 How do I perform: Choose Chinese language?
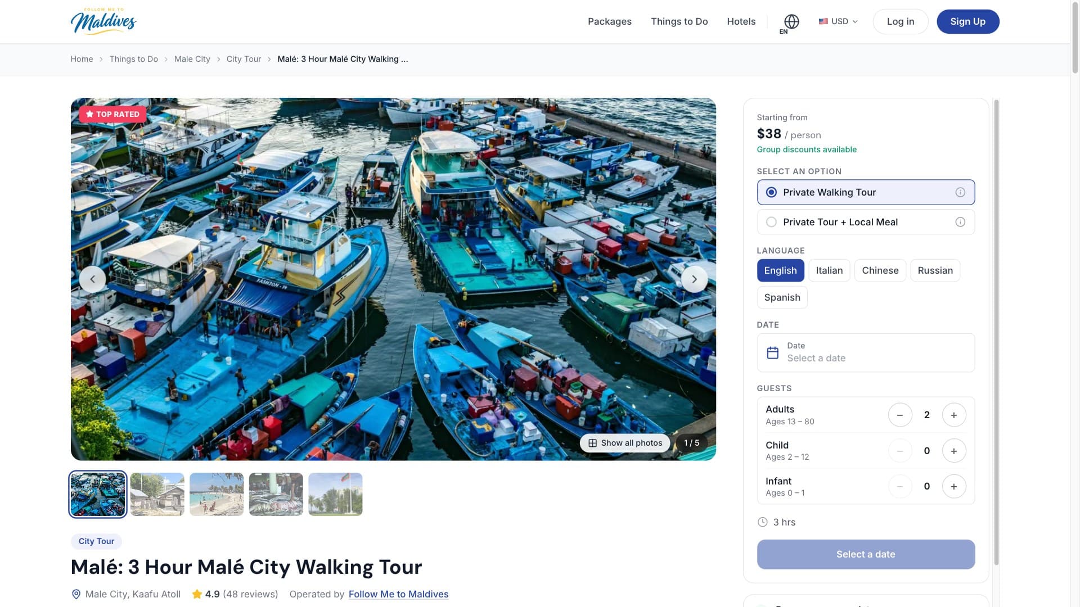click(880, 270)
